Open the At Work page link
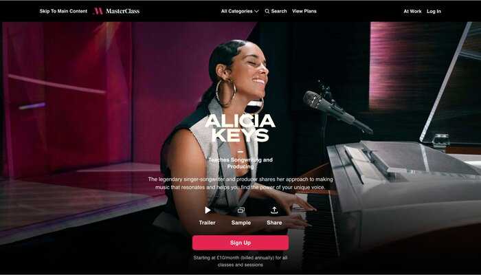 pyautogui.click(x=412, y=11)
